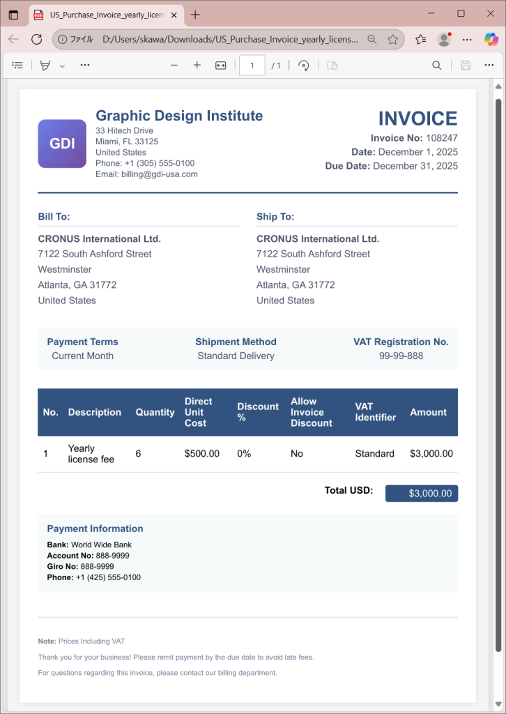Open the tab actions menu icon
The height and width of the screenshot is (714, 506).
click(14, 15)
